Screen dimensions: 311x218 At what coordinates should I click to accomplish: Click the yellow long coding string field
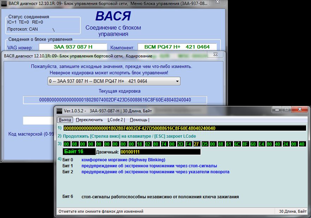pos(185,128)
